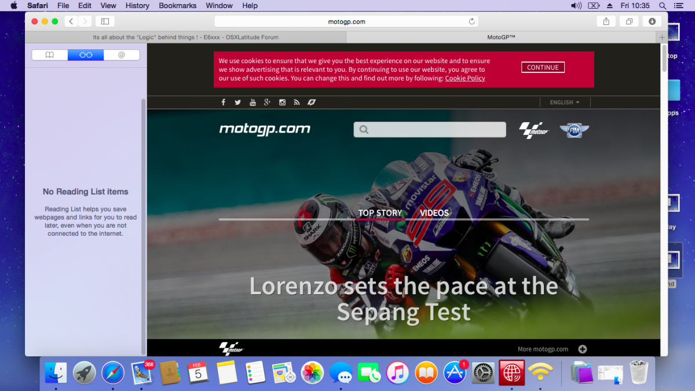Open MotoGP YouTube icon

point(253,103)
